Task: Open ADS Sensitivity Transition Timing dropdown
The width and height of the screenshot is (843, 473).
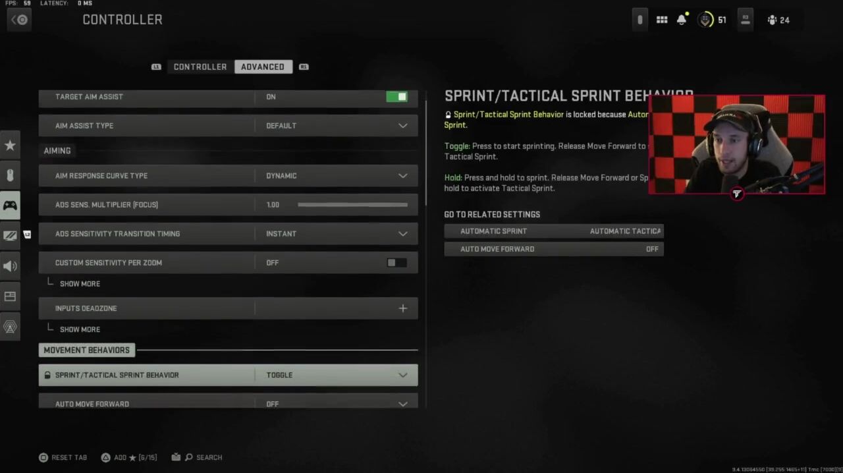Action: click(x=228, y=234)
